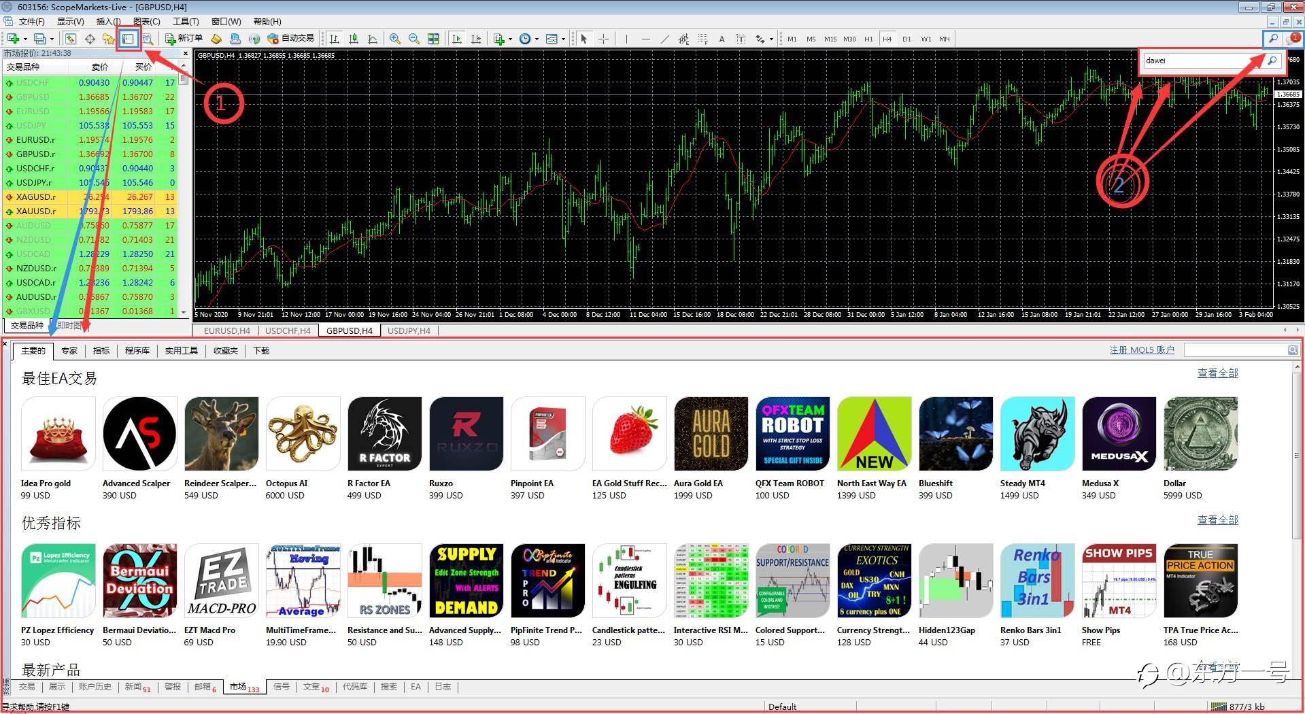Toggle the Terminal window icon
Screen dimensions: 1305x714
tap(128, 39)
